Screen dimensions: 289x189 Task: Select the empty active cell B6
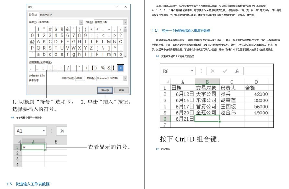pyautogui.click(x=207, y=119)
